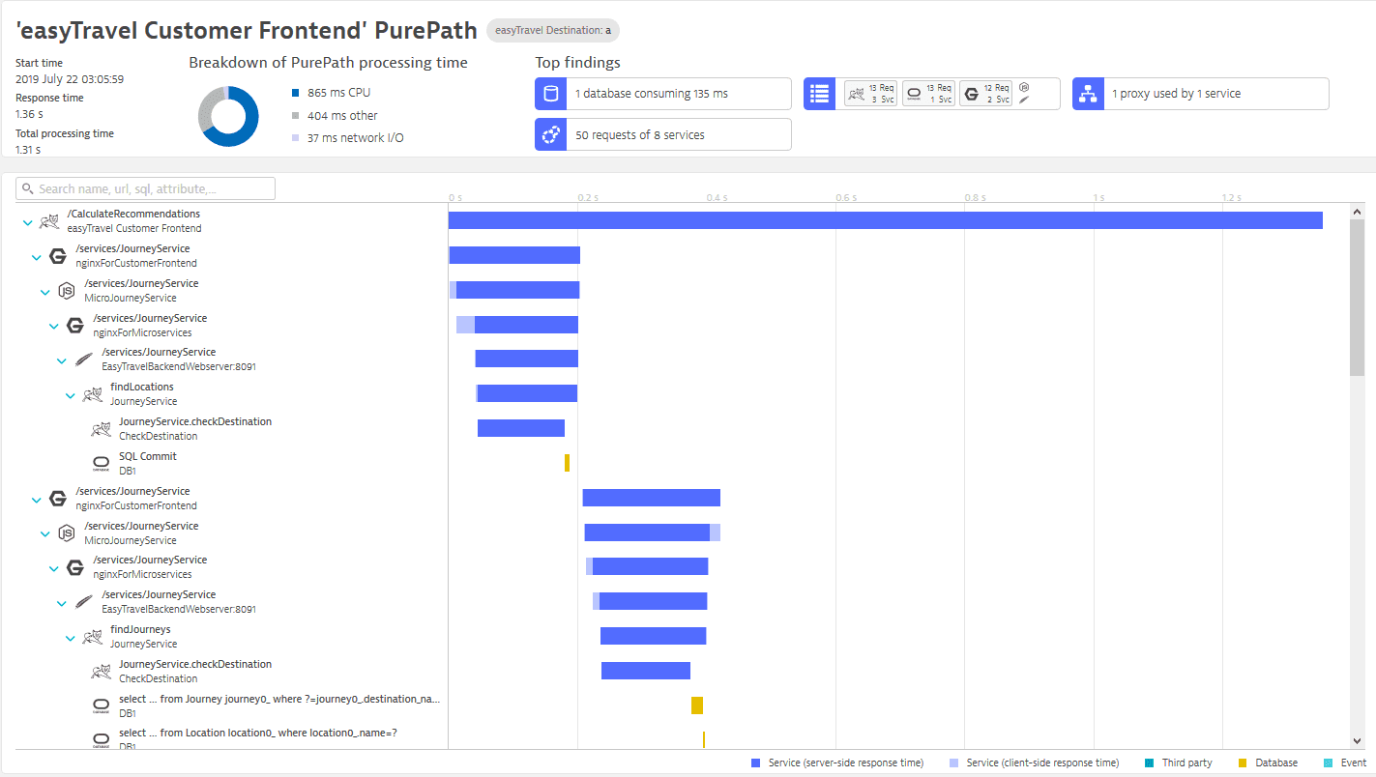Viewport: 1376px width, 777px height.
Task: Click the yellow 'select from Journey' timeline bar
Action: pyautogui.click(x=697, y=705)
